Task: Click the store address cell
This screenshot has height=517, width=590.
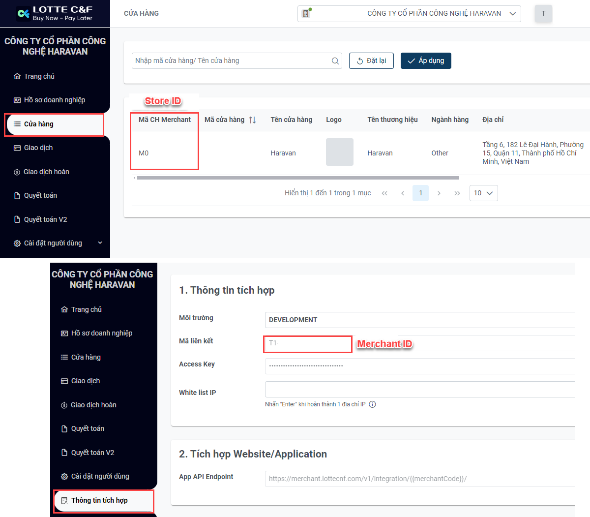Action: pos(533,153)
